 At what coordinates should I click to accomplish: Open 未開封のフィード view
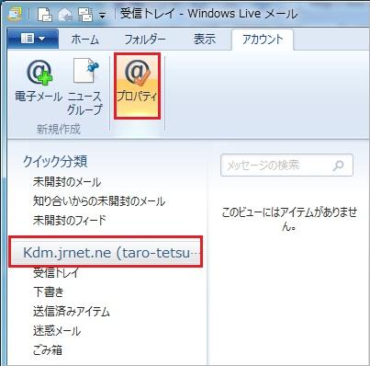coord(70,220)
